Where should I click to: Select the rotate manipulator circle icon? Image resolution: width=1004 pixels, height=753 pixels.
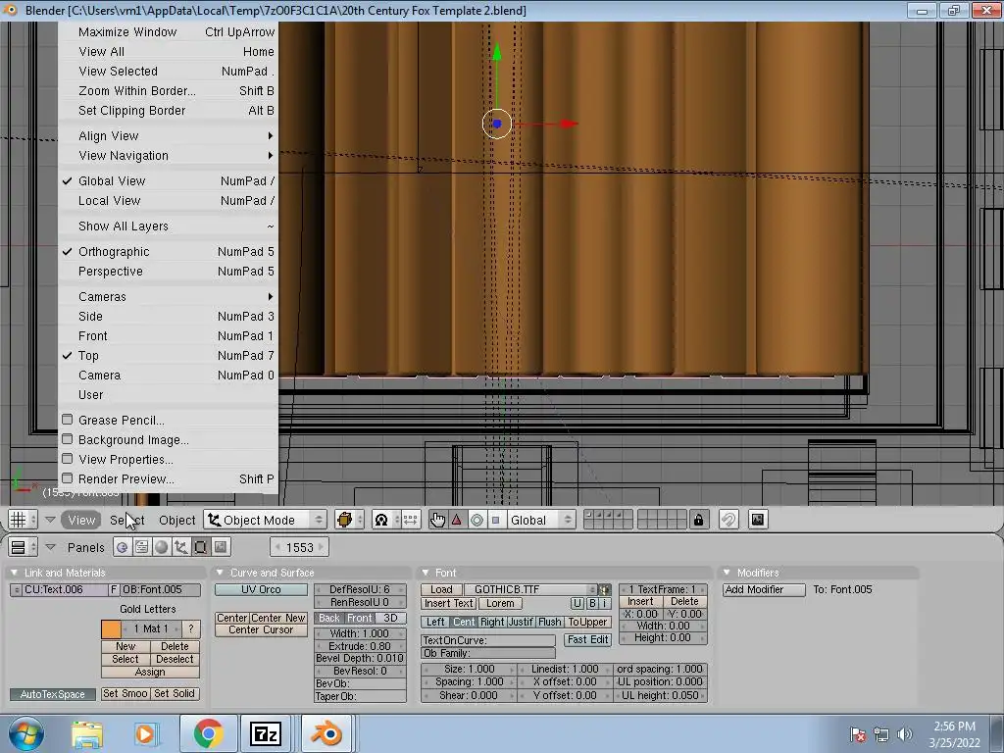pyautogui.click(x=477, y=520)
